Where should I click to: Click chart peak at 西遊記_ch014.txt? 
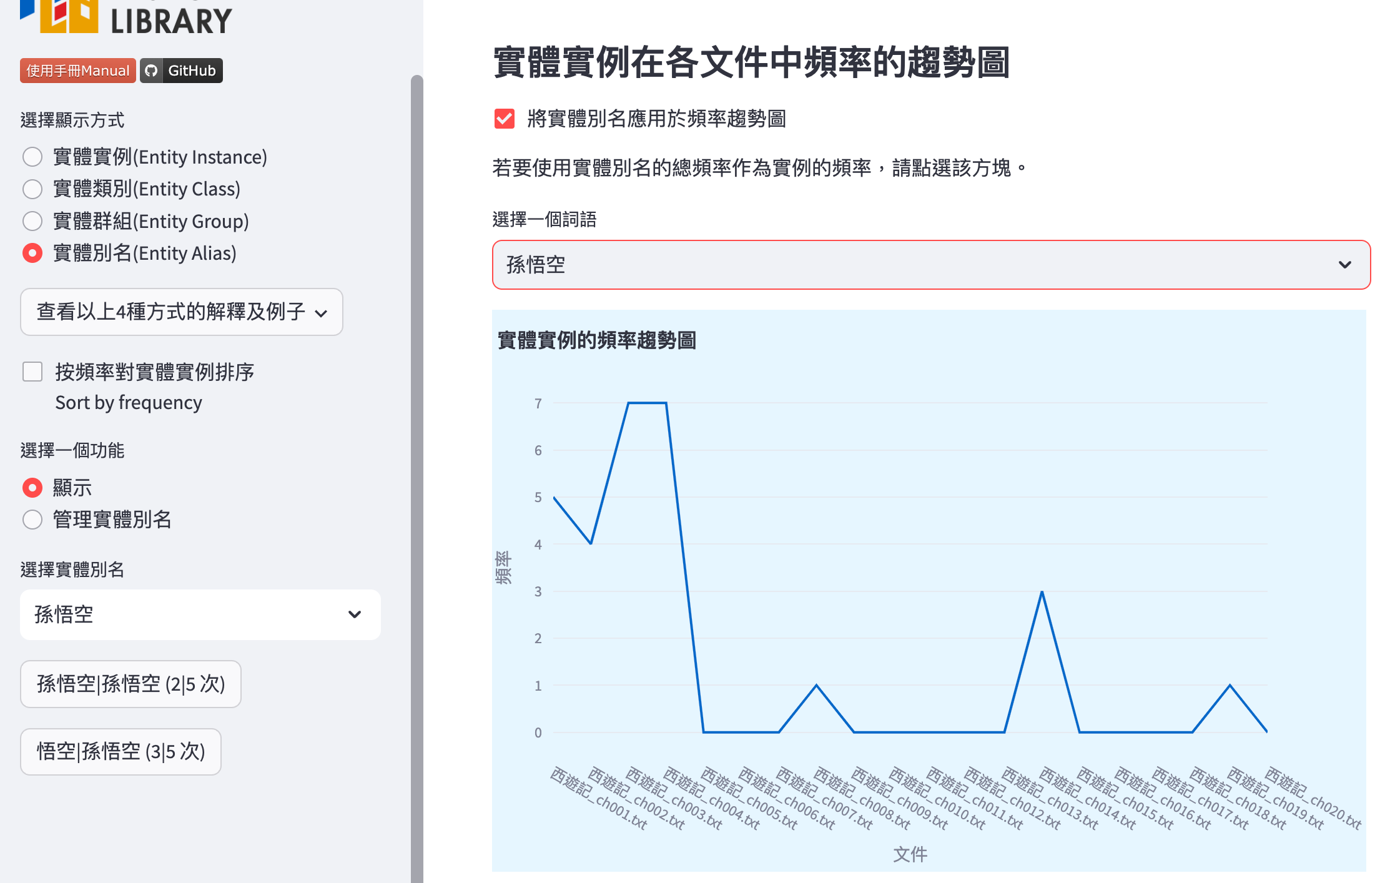pyautogui.click(x=1042, y=591)
